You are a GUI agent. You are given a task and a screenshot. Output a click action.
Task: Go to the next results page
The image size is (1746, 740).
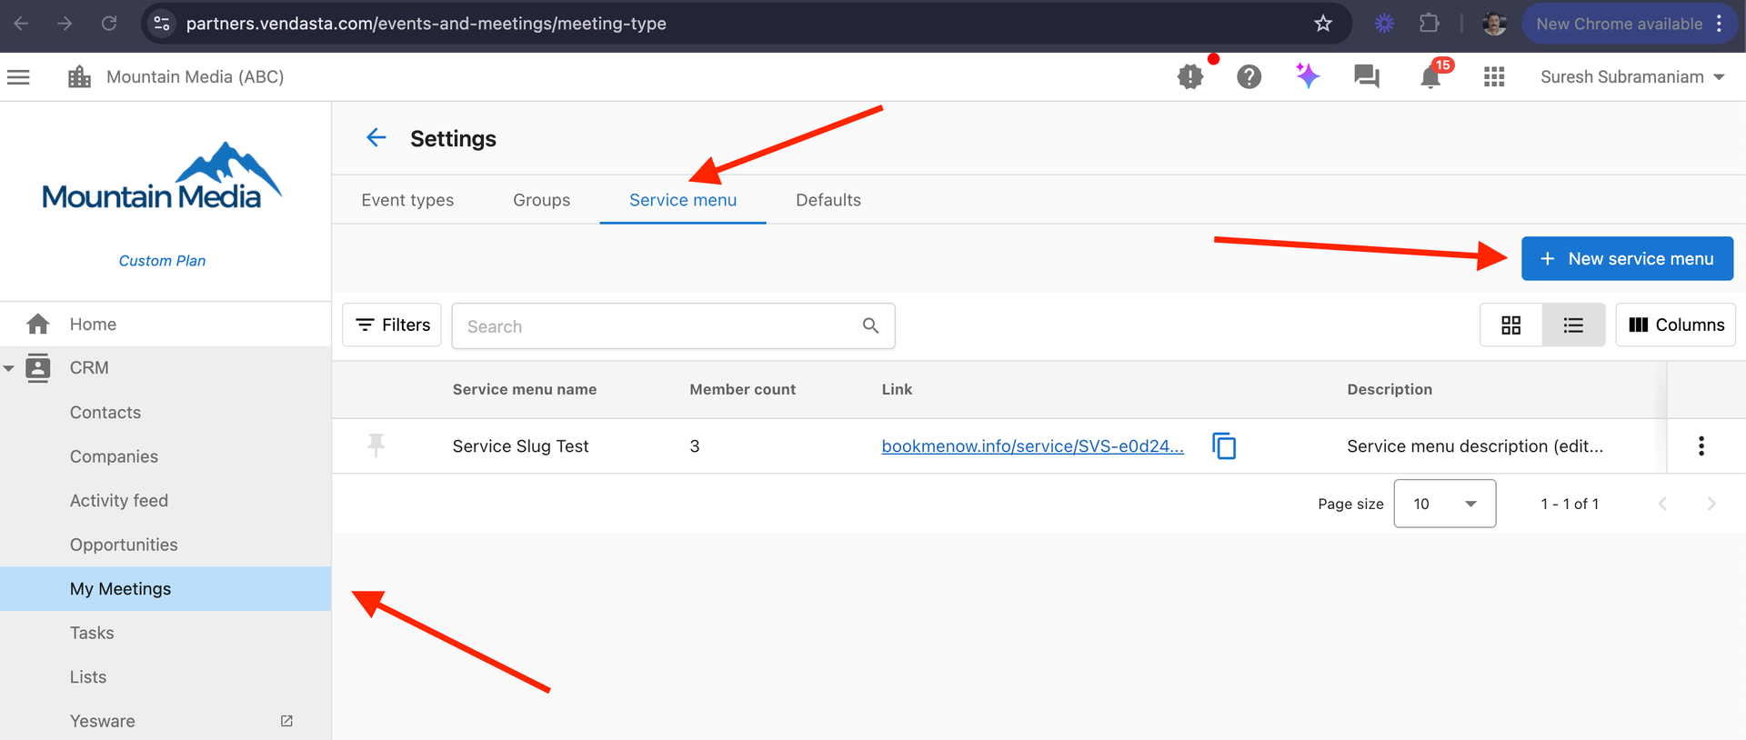pos(1711,504)
